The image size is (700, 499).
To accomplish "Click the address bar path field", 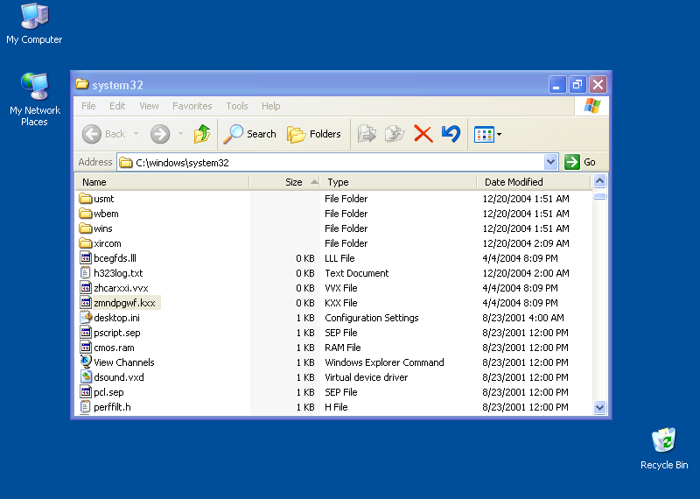I will click(331, 162).
